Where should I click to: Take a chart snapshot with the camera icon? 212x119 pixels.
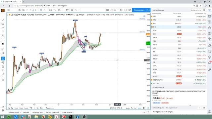130,10
